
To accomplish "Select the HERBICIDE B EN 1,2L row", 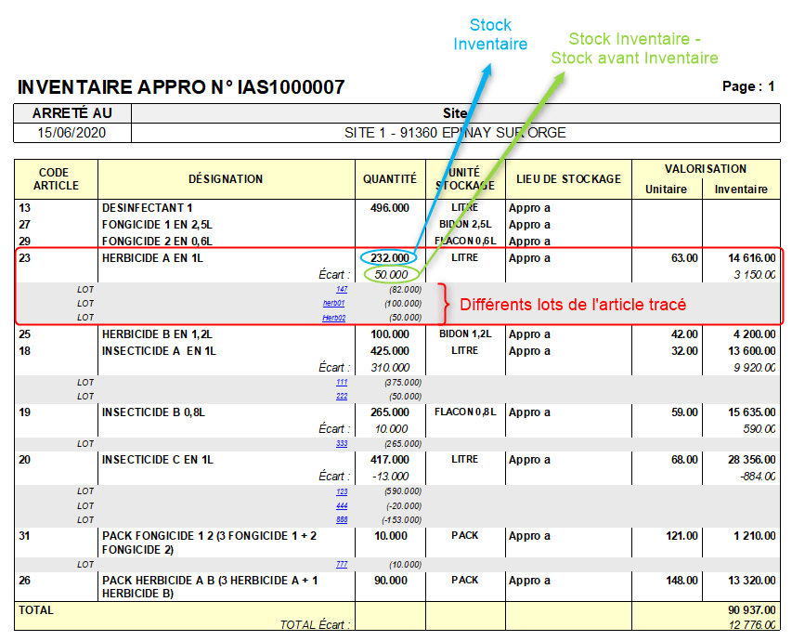I will (x=156, y=334).
